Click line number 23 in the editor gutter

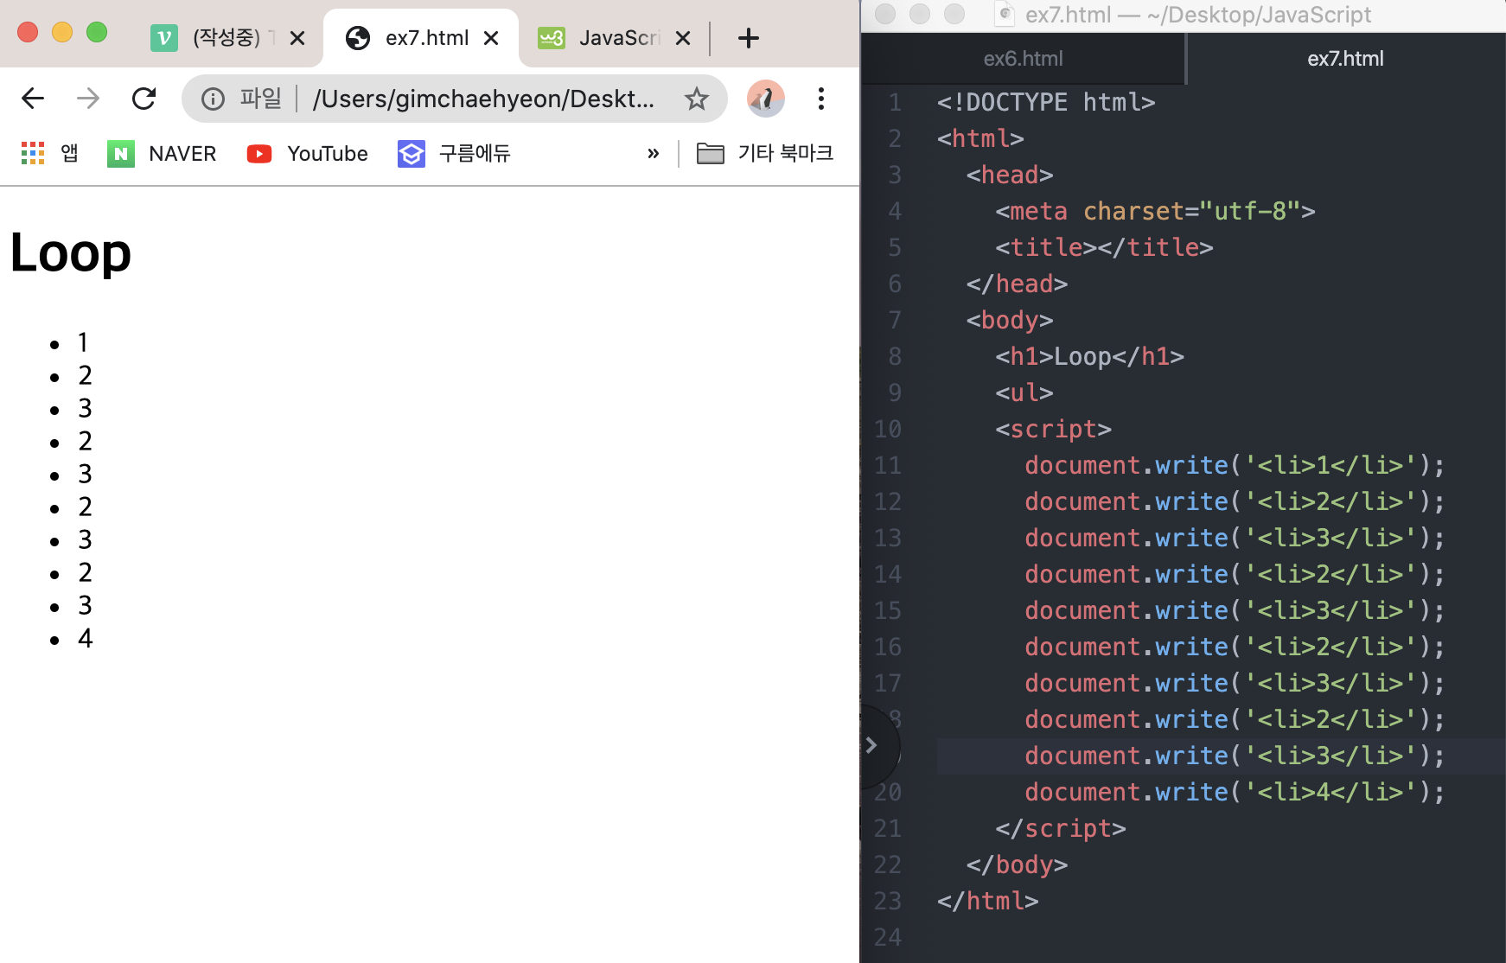point(888,901)
